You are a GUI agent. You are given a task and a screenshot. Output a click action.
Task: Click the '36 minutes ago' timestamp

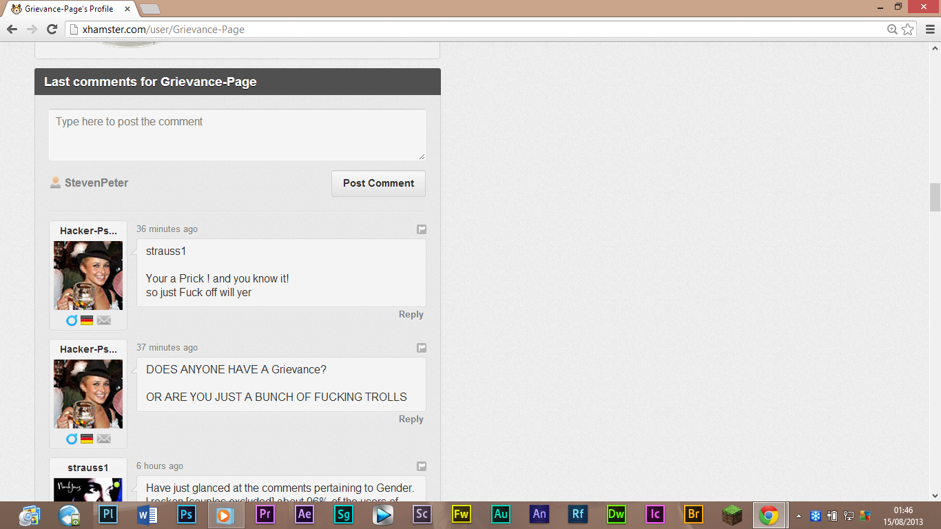[x=167, y=229]
